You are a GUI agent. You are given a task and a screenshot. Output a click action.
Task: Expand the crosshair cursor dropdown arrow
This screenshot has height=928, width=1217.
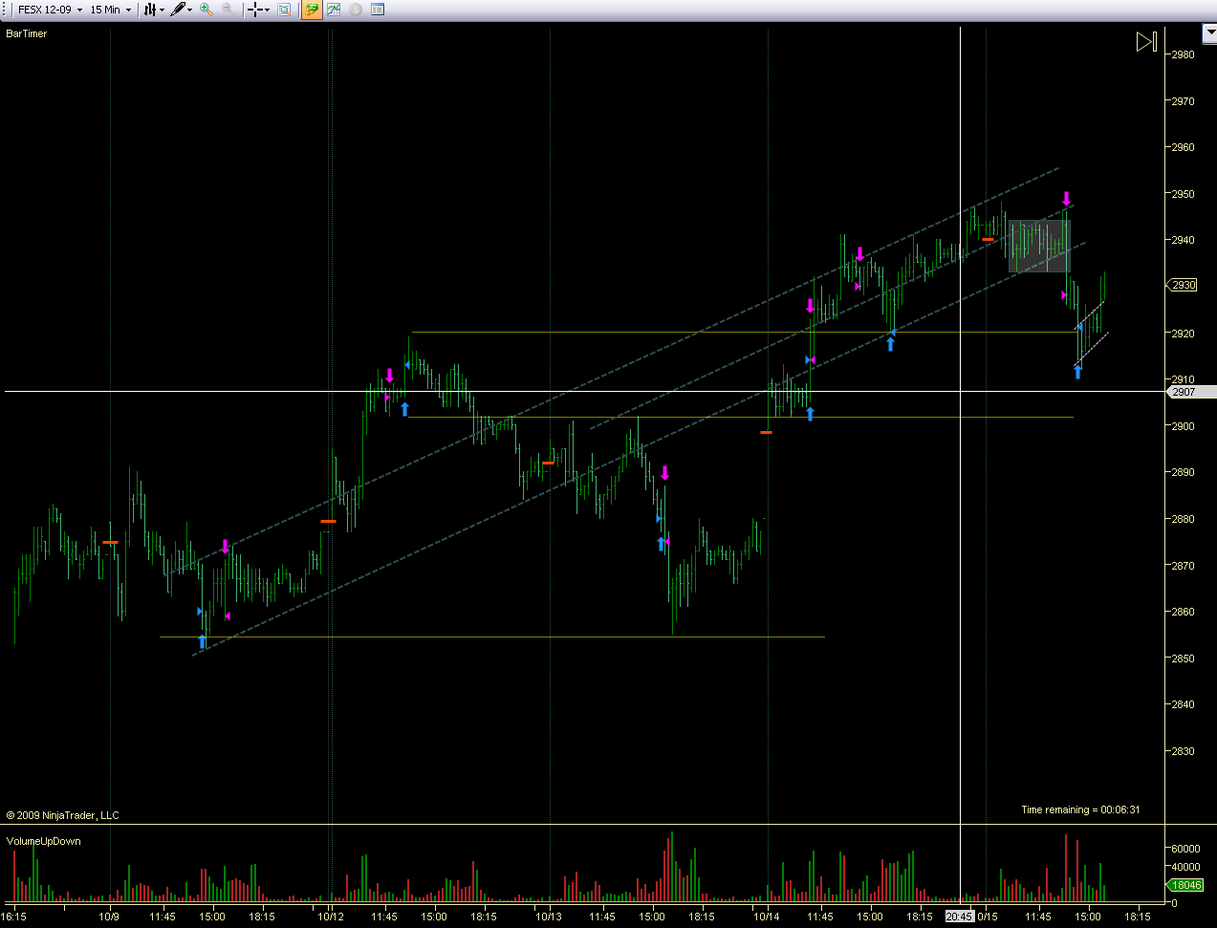pyautogui.click(x=267, y=10)
